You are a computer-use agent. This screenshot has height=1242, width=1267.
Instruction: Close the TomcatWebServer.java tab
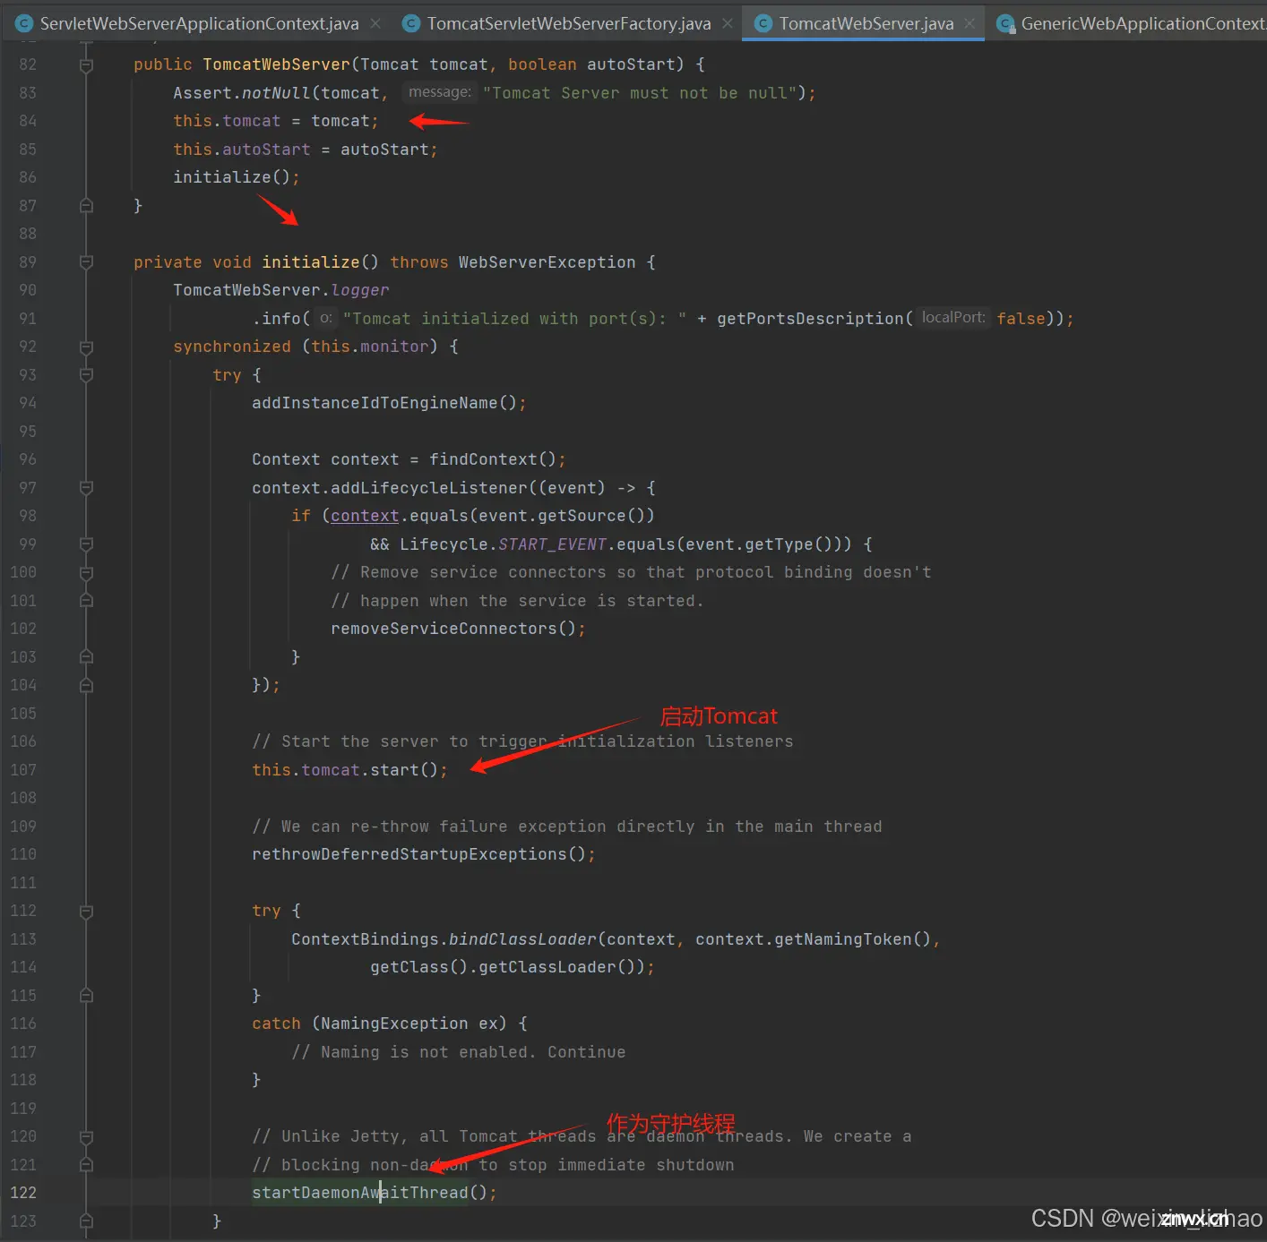coord(969,24)
